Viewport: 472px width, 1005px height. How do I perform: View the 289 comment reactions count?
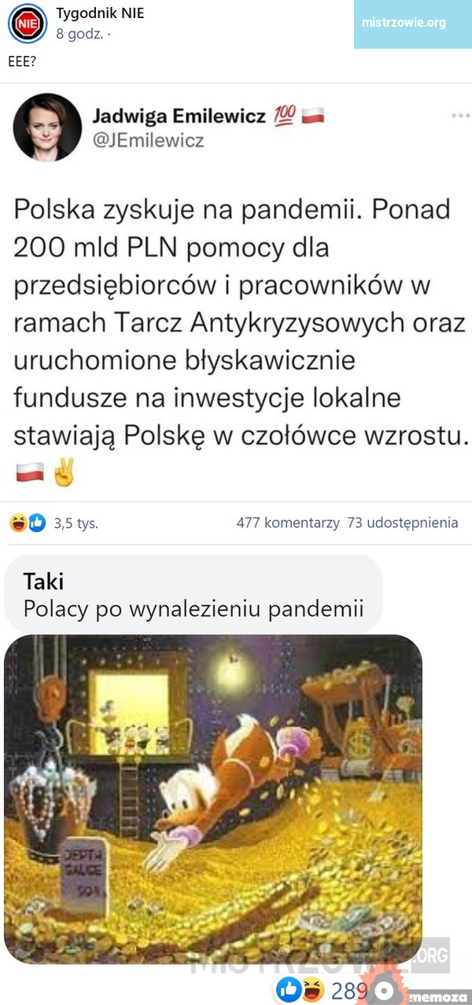tap(348, 990)
